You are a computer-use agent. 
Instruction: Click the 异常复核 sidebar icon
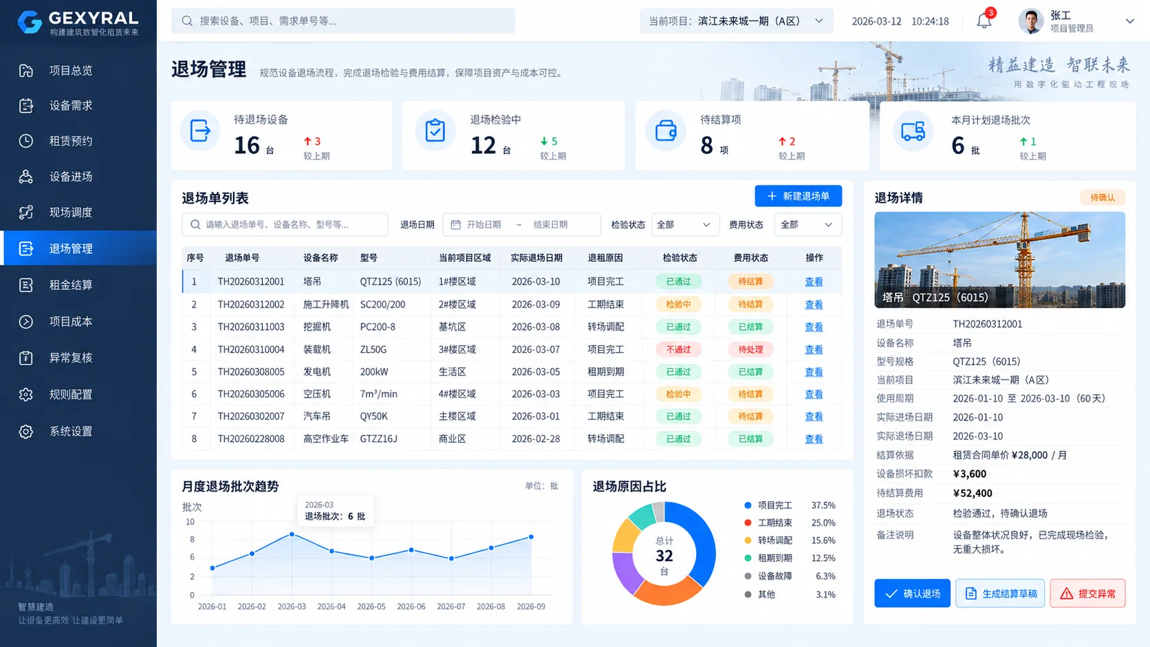[26, 358]
